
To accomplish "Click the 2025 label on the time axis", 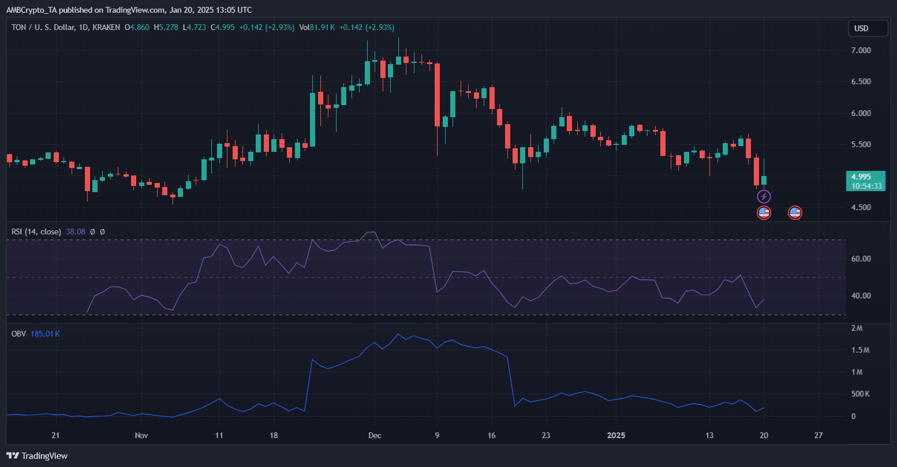I will 618,436.
